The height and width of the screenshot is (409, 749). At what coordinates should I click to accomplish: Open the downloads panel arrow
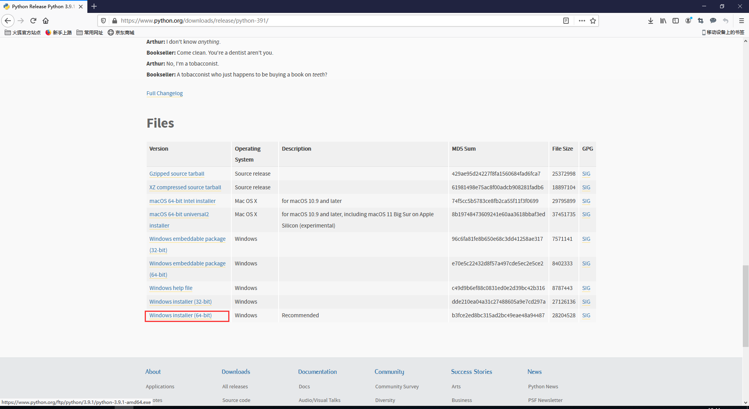click(651, 21)
